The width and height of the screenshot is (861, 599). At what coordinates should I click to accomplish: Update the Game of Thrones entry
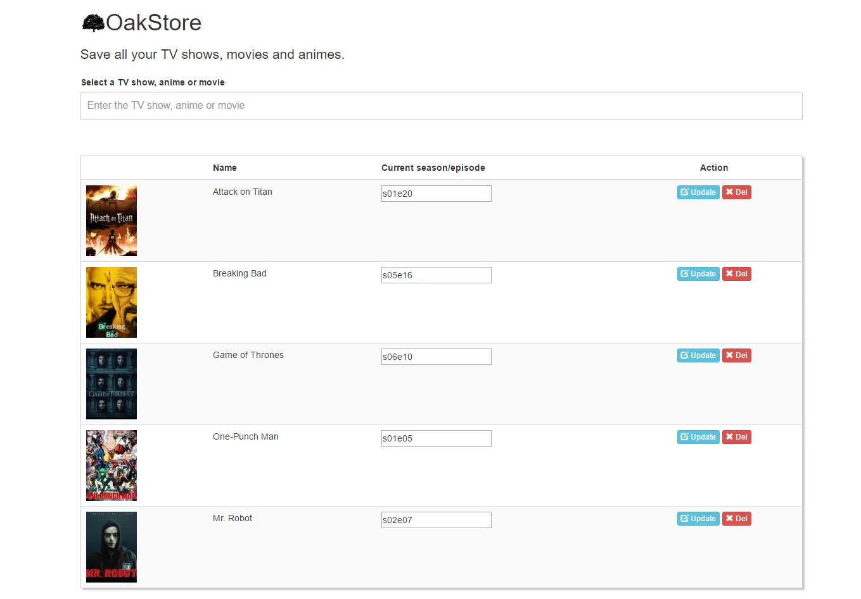[698, 355]
